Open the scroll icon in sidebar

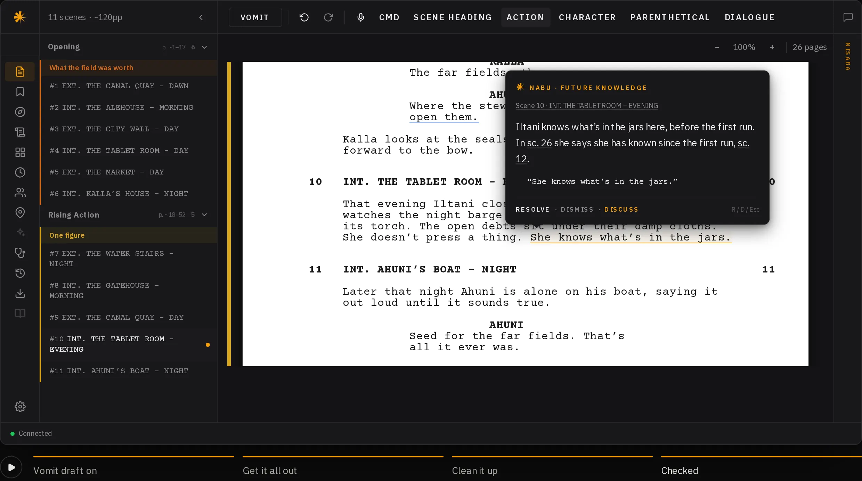point(20,132)
